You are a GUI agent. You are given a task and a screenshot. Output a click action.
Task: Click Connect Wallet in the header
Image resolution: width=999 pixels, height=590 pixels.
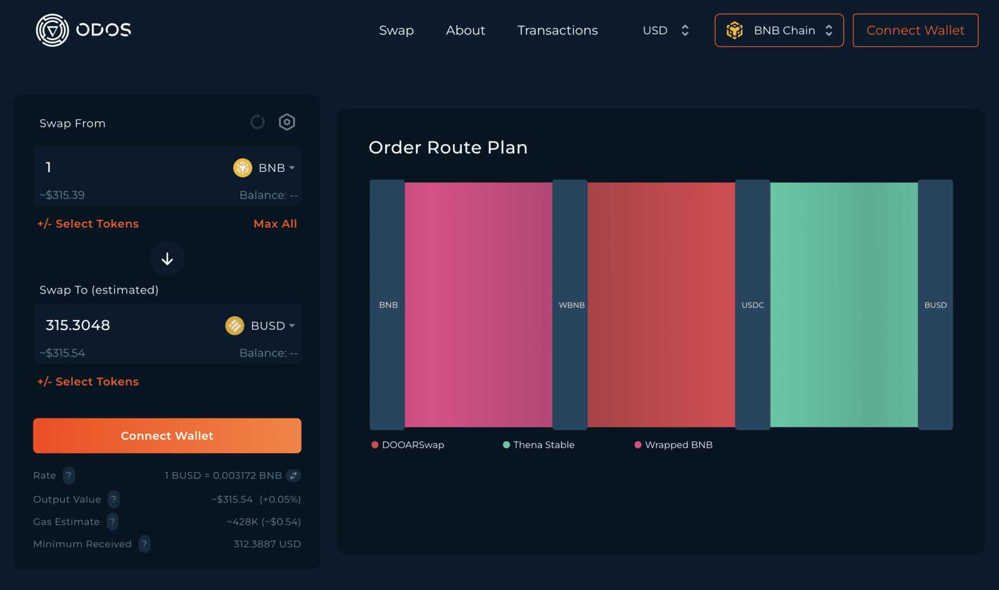[x=915, y=30]
